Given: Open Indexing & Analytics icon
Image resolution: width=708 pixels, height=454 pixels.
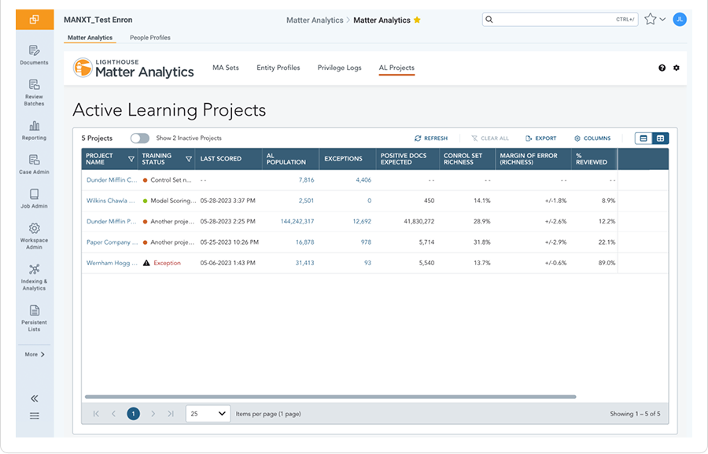Looking at the screenshot, I should point(35,269).
